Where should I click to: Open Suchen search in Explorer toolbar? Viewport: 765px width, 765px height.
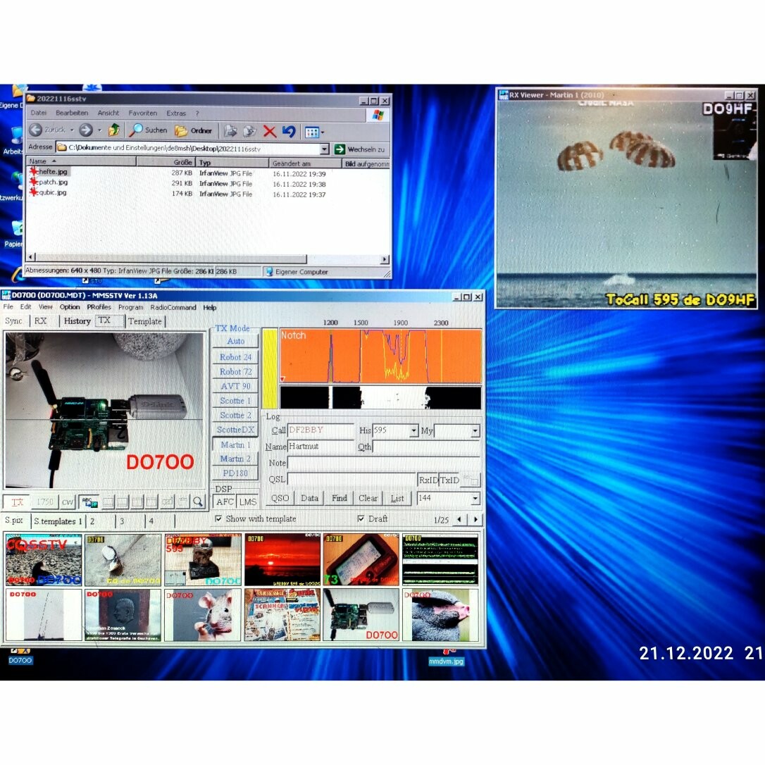tap(148, 130)
